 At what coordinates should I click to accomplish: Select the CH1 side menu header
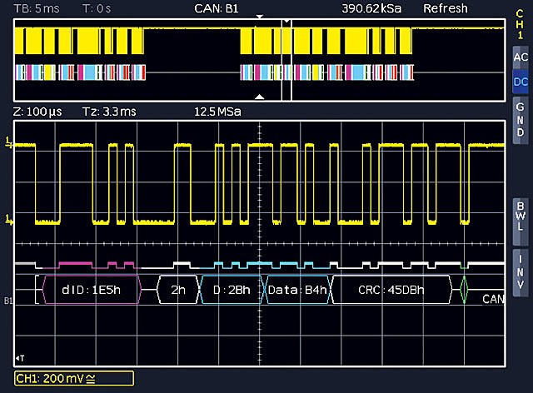click(x=521, y=19)
